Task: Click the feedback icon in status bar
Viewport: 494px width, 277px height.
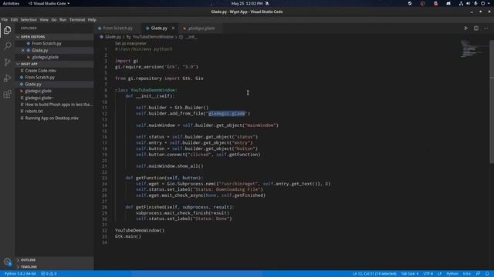Action: [478, 274]
